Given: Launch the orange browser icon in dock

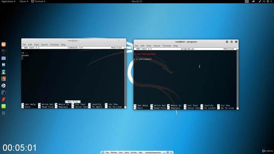Looking at the screenshot, I should tap(3, 44).
